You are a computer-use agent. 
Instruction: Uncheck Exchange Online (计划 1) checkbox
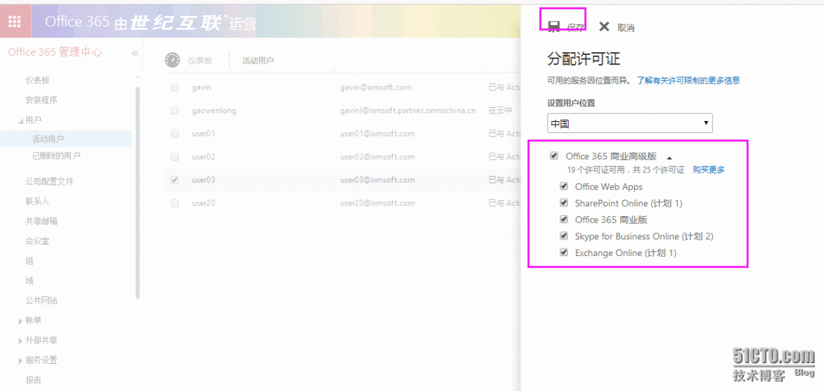tap(564, 253)
